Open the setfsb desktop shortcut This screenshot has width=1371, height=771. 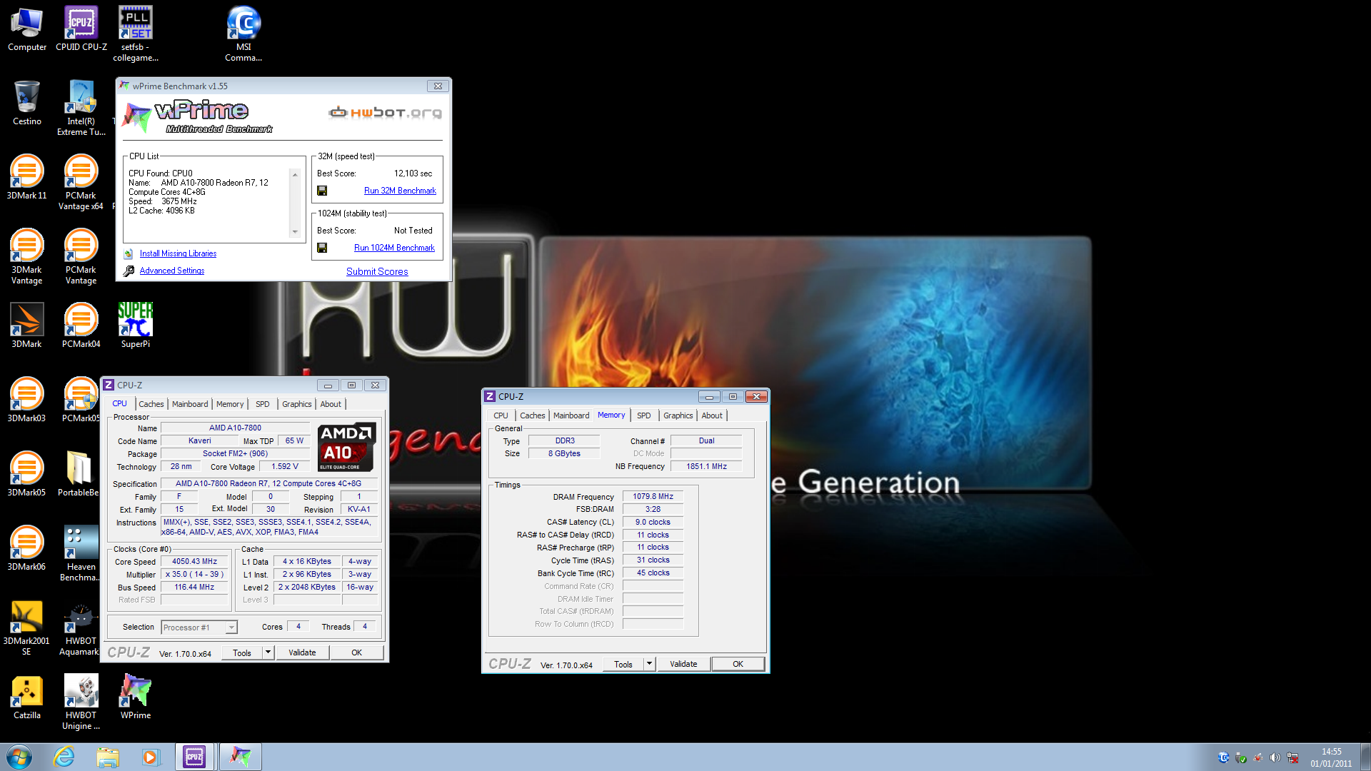136,34
